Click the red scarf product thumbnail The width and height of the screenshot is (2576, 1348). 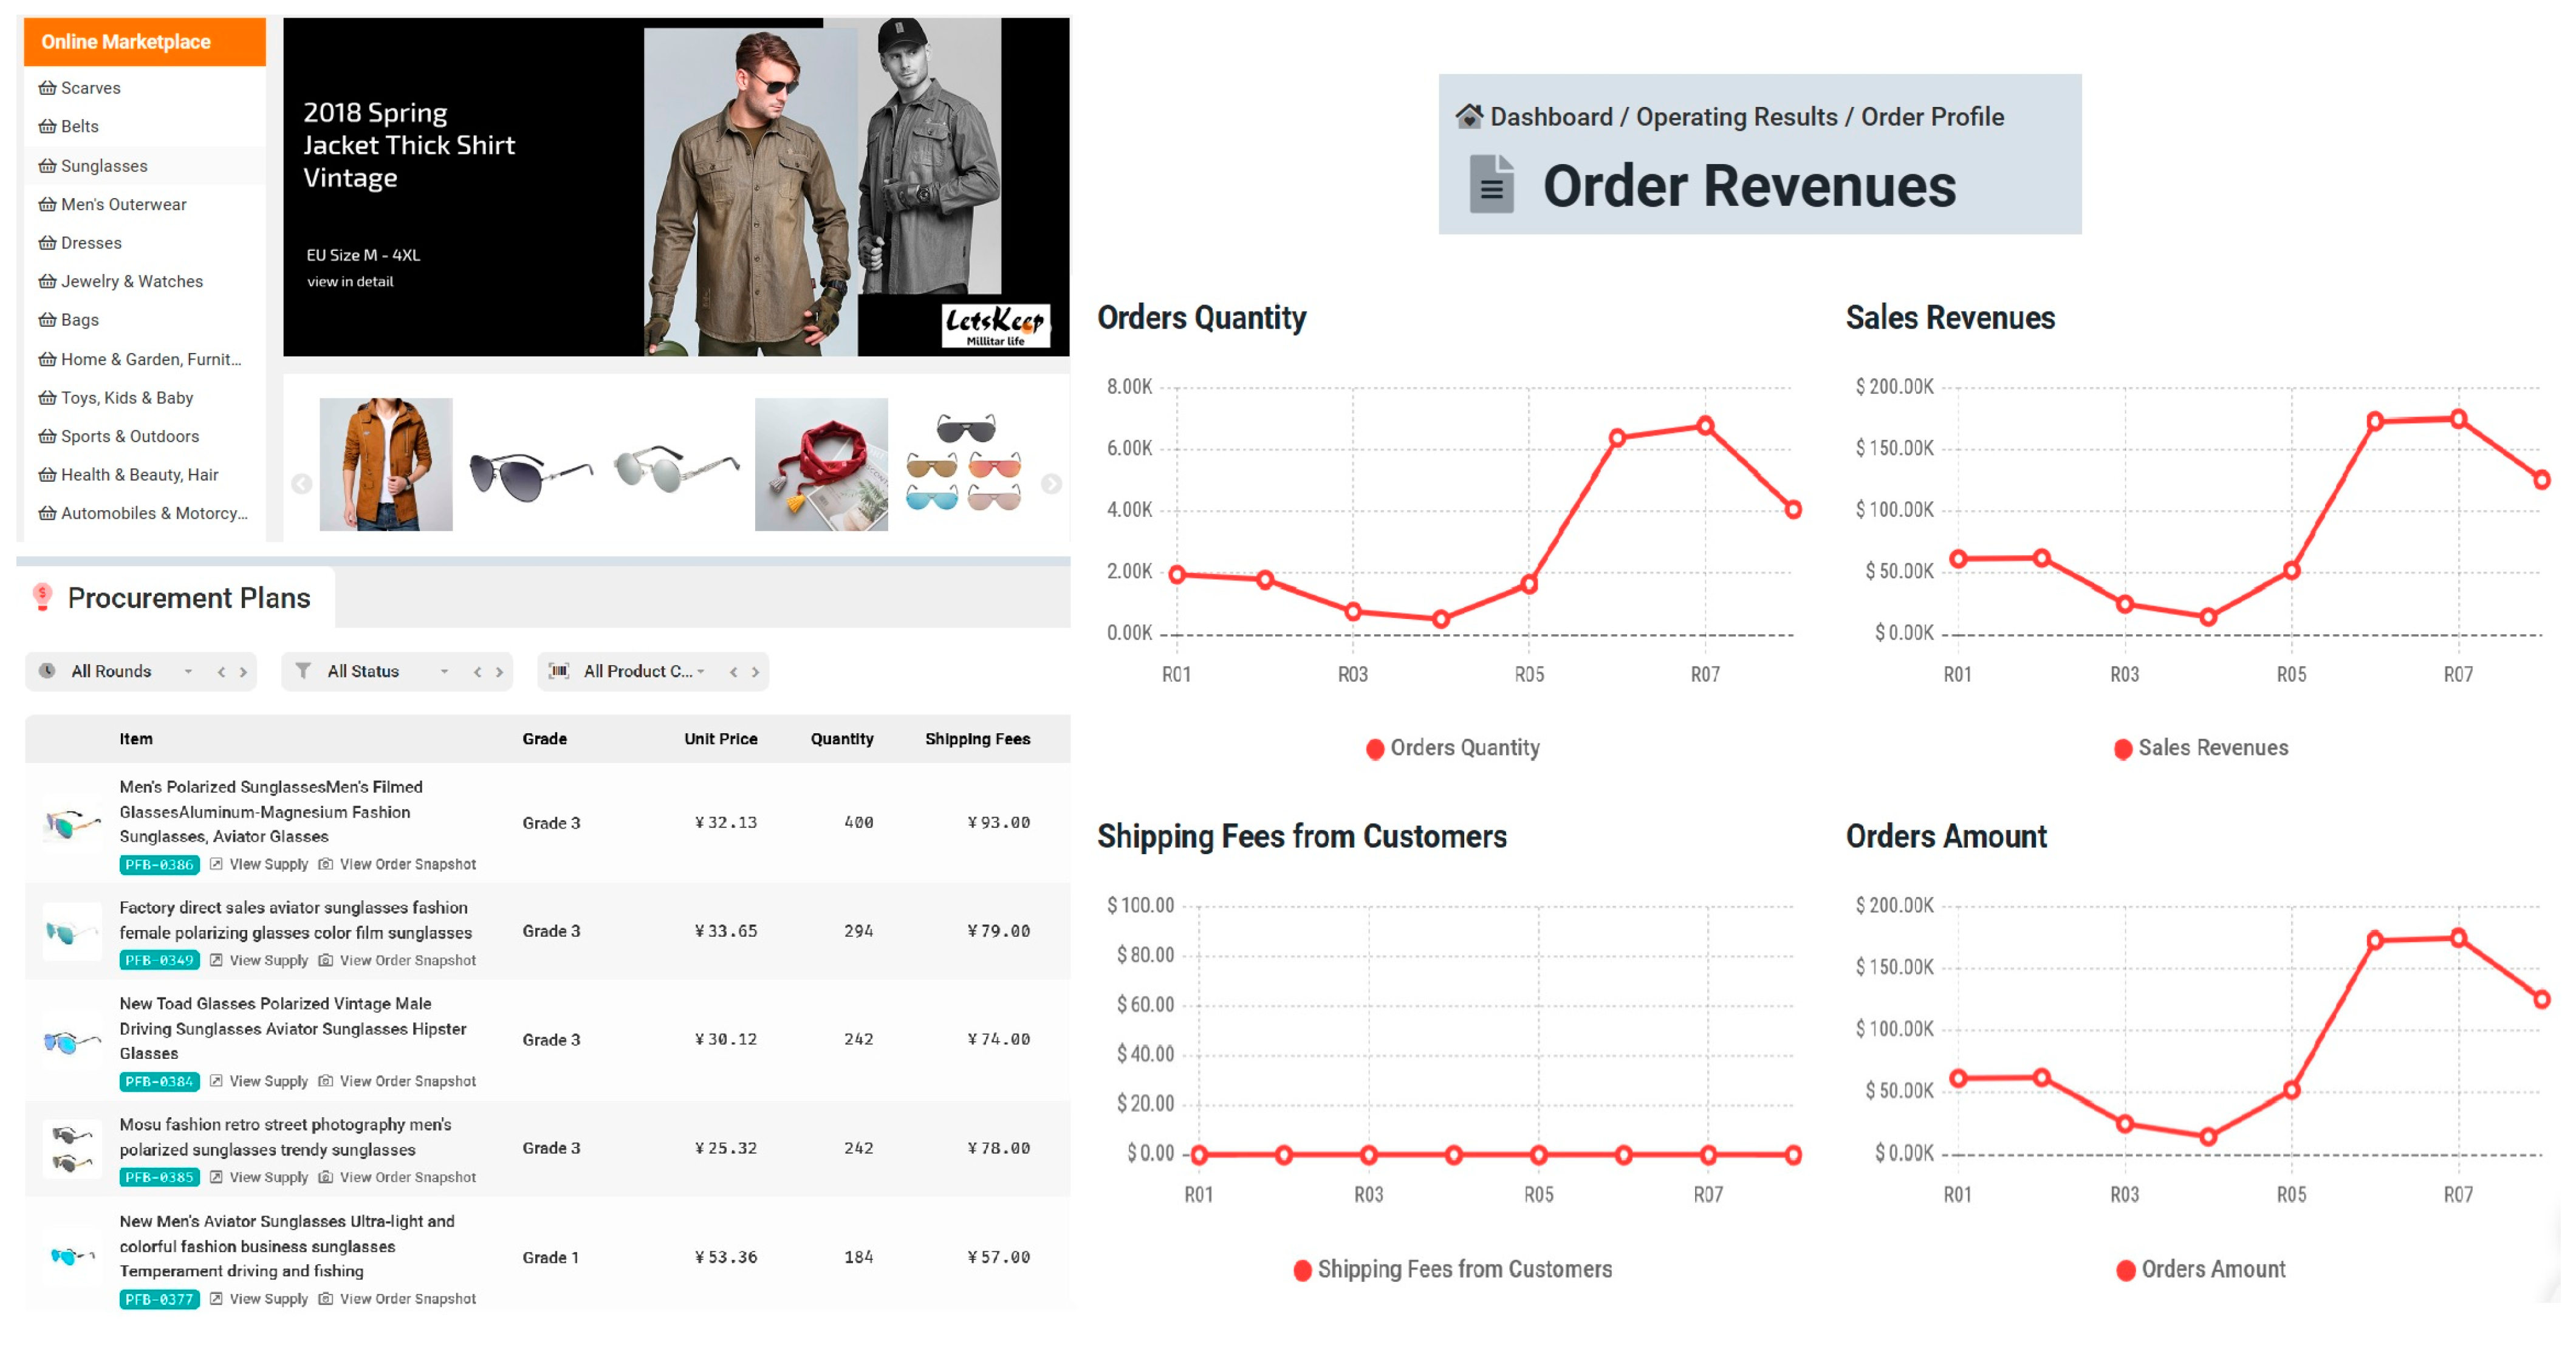(820, 464)
